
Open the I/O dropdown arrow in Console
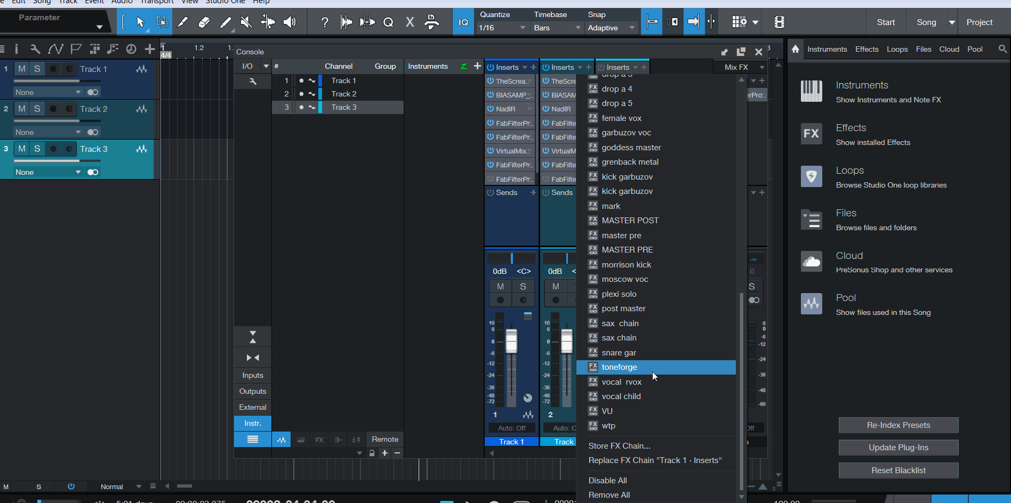click(266, 66)
